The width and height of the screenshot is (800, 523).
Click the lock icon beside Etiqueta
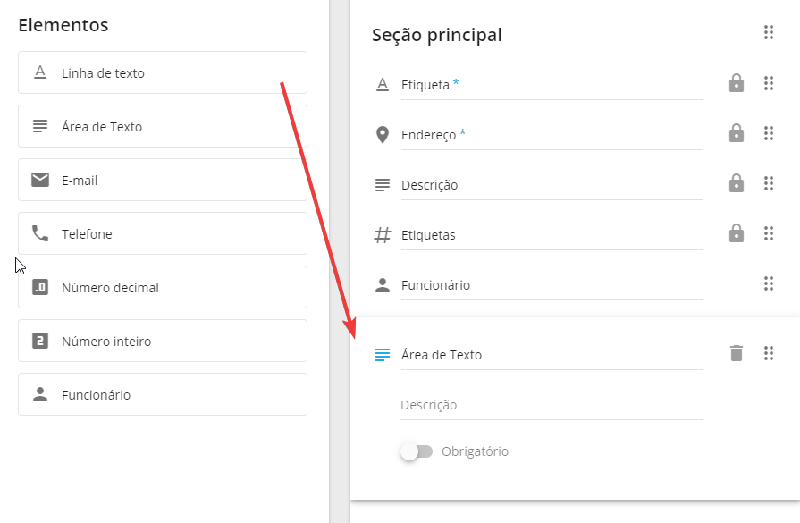(736, 84)
